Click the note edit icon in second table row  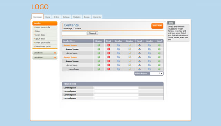pos(129,49)
